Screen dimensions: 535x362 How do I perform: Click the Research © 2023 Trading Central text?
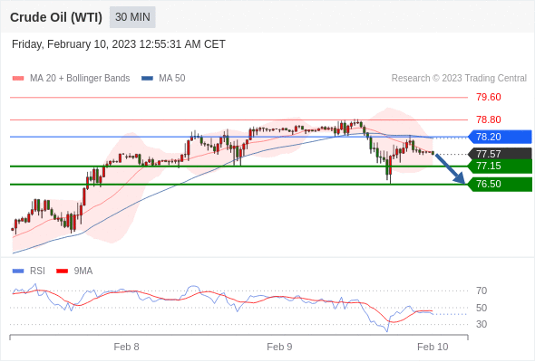pos(459,79)
